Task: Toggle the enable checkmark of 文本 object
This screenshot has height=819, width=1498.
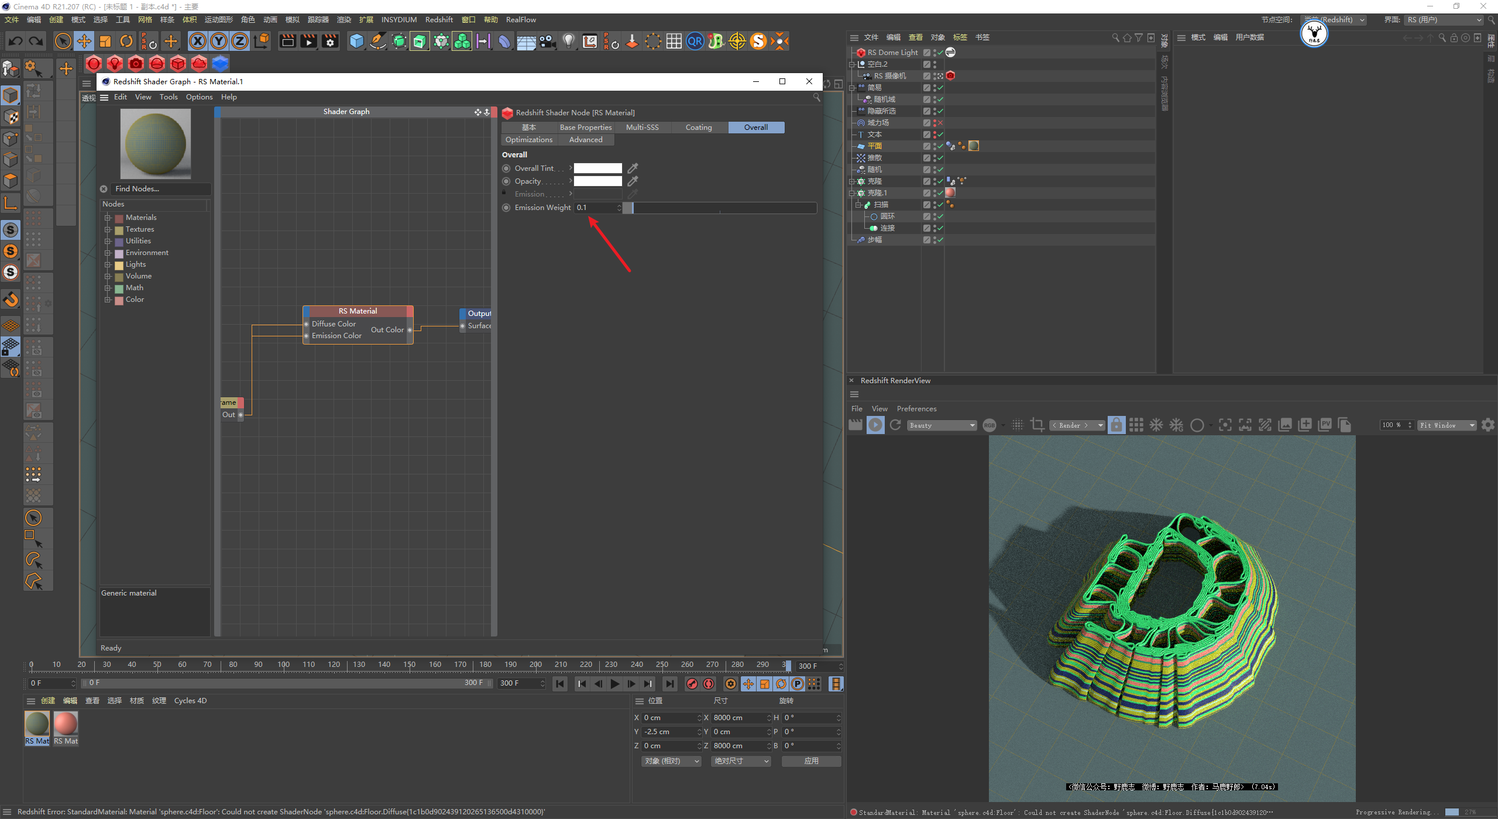Action: click(x=940, y=135)
